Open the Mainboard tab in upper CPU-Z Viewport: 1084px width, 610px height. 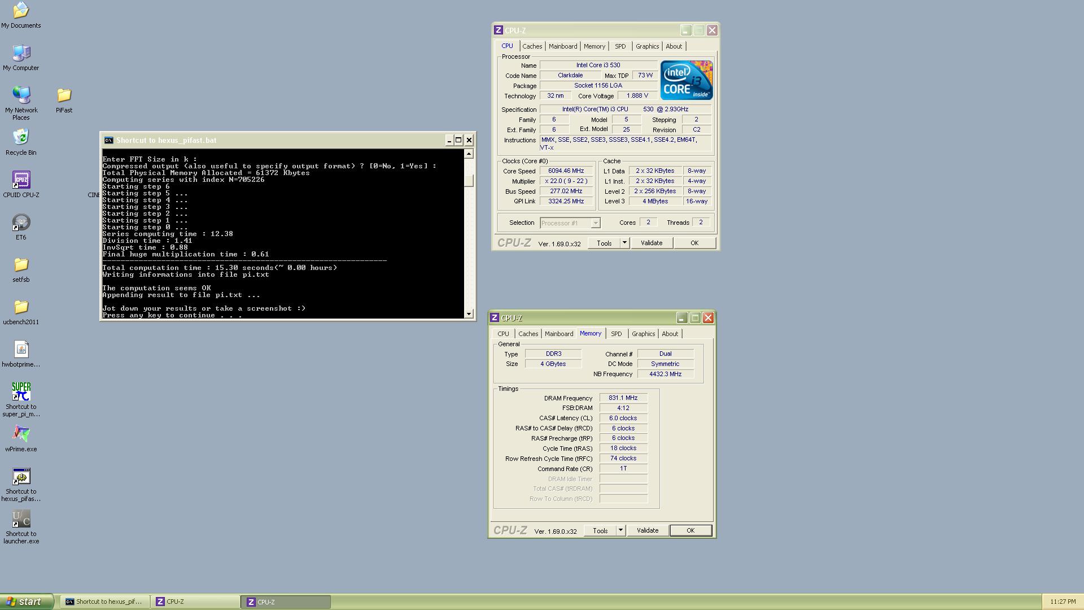pos(563,46)
